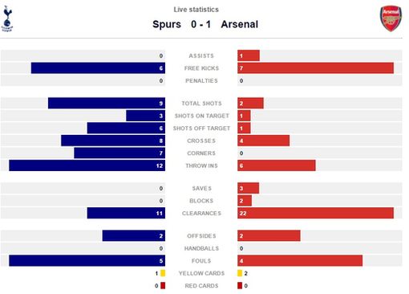This screenshot has height=294, width=409.
Task: Click the Arsenal offsides red bar
Action: pos(269,235)
